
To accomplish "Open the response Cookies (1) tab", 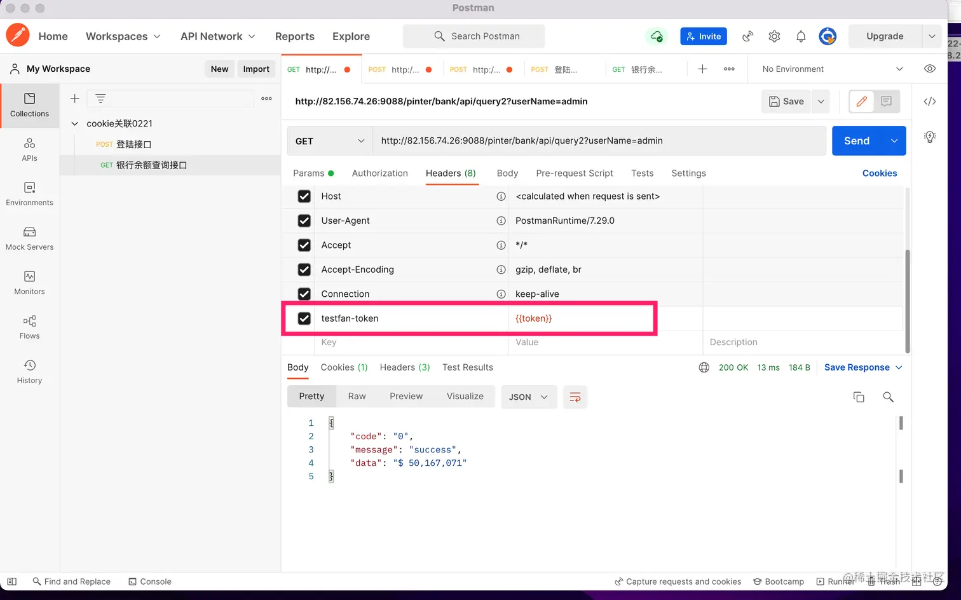I will (344, 367).
